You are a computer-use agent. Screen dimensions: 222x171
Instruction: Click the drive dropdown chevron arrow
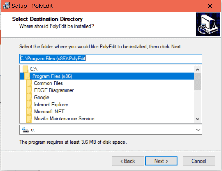pos(198,130)
